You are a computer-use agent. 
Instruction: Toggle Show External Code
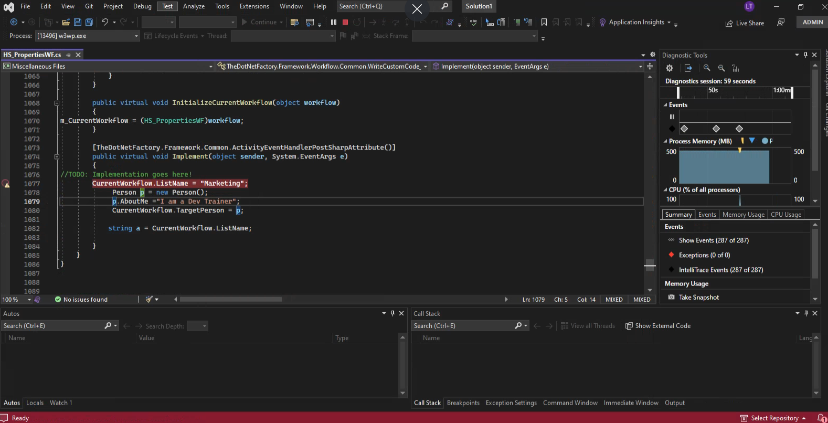coord(658,326)
